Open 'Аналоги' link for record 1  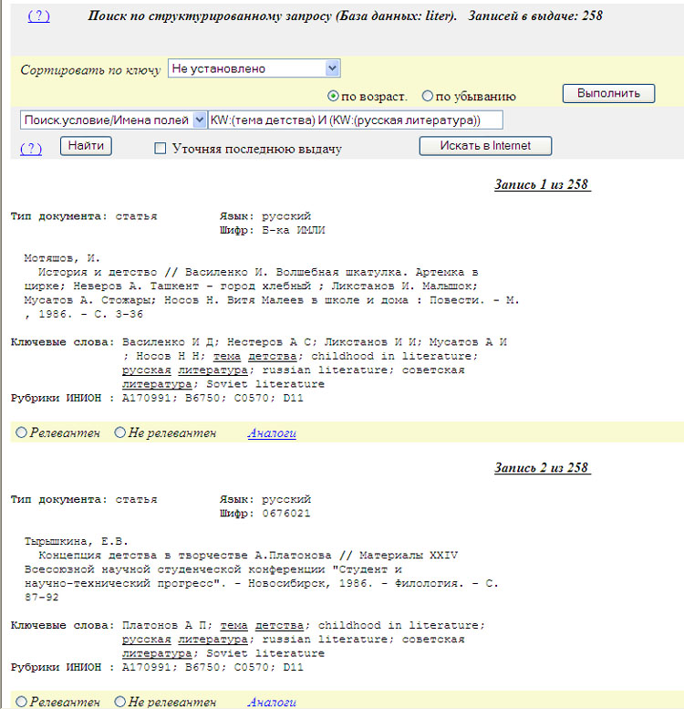coord(272,433)
